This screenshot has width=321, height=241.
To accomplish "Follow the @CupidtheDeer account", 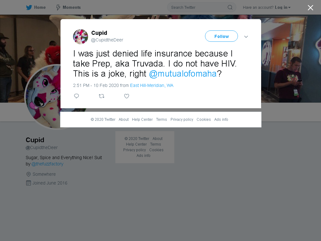I will (221, 36).
